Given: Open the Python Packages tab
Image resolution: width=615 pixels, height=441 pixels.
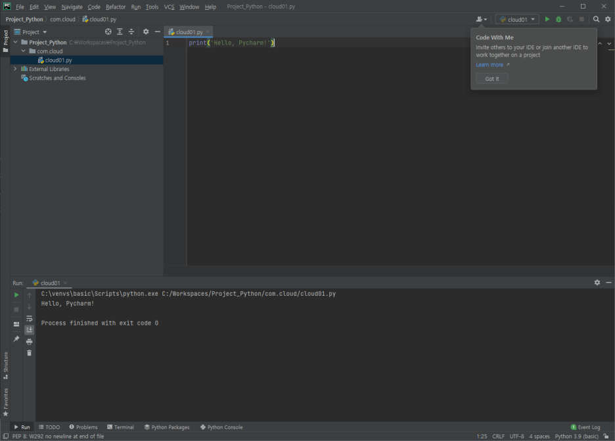Looking at the screenshot, I should (167, 427).
